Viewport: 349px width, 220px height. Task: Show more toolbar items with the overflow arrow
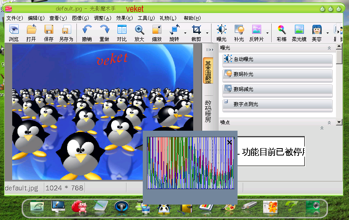pyautogui.click(x=338, y=32)
